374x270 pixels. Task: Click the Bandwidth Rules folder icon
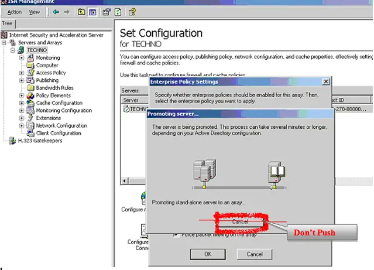30,88
